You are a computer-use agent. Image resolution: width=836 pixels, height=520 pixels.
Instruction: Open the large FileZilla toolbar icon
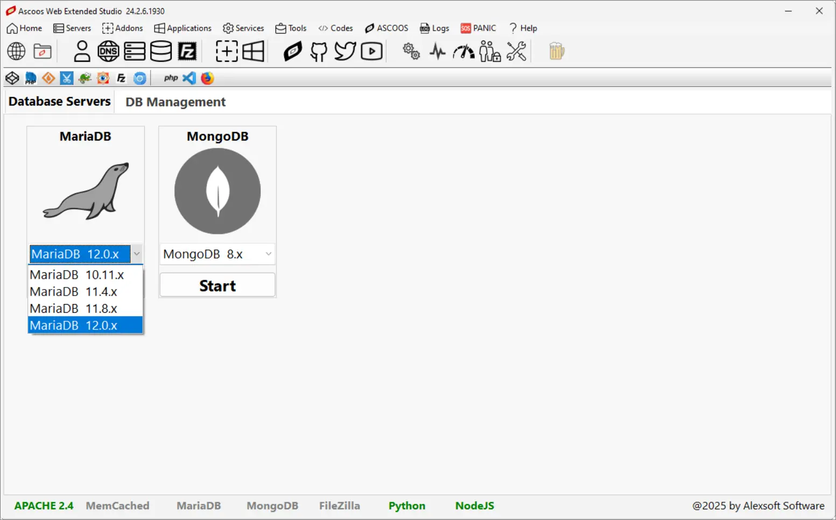(x=187, y=52)
